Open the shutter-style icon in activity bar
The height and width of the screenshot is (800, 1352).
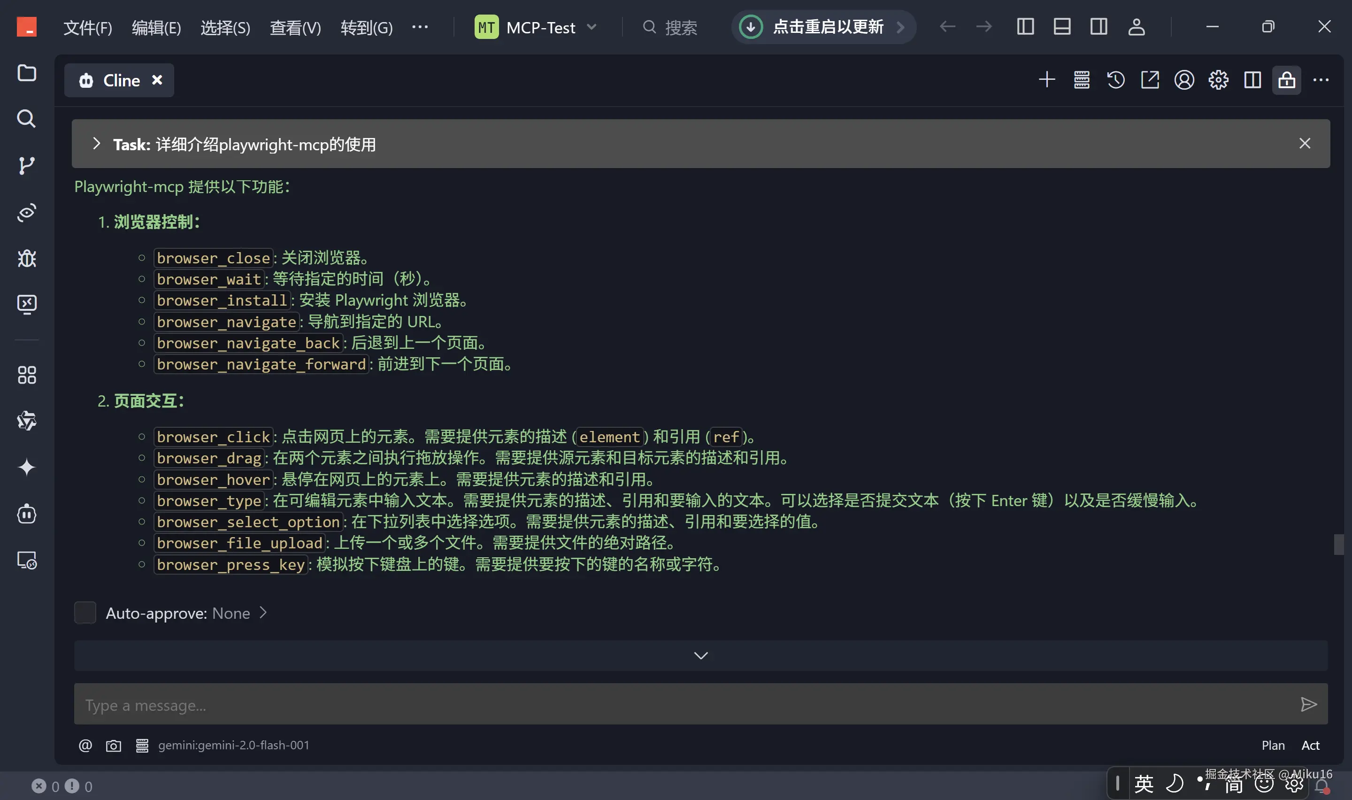tap(26, 421)
